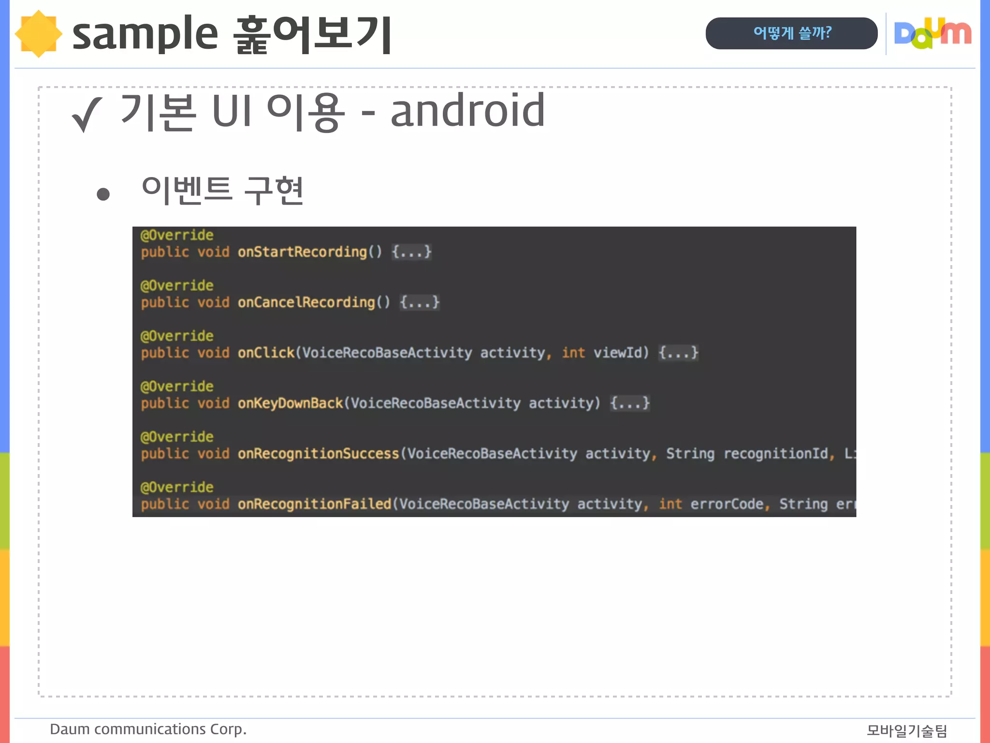This screenshot has width=990, height=743.
Task: Click the onCancelRecording method name
Action: pyautogui.click(x=306, y=302)
